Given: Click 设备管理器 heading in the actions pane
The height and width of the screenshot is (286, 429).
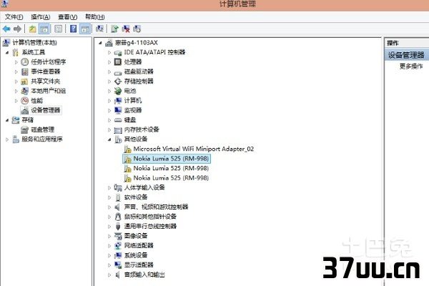Looking at the screenshot, I should point(406,55).
